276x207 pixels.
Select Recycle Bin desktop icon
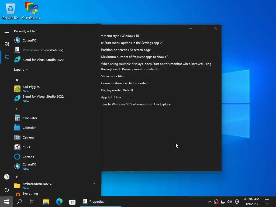pyautogui.click(x=11, y=11)
